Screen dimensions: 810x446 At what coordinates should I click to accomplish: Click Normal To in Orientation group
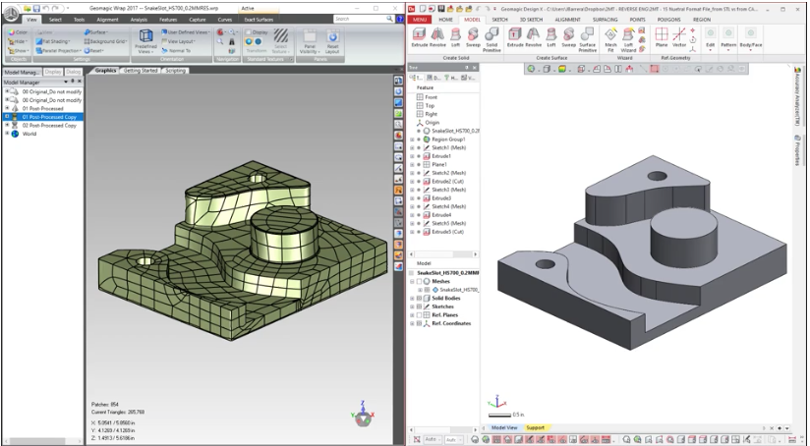pyautogui.click(x=176, y=50)
